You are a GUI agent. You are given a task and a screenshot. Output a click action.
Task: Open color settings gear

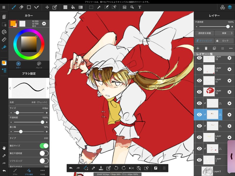point(44,24)
